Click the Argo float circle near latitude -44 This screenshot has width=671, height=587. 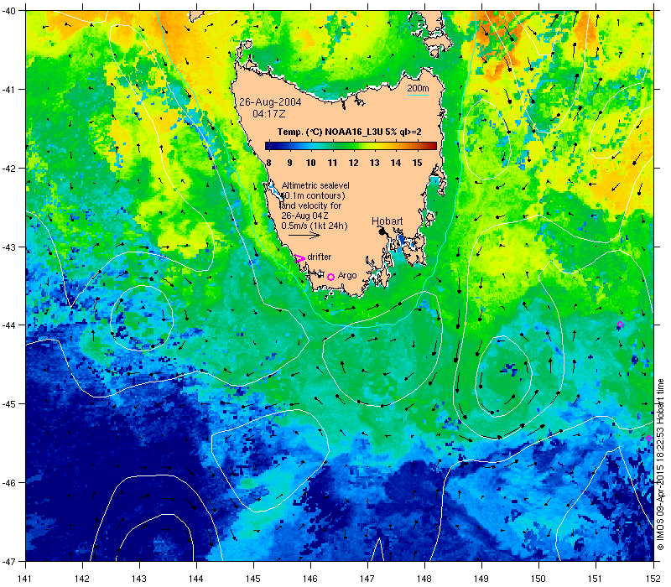[620, 325]
